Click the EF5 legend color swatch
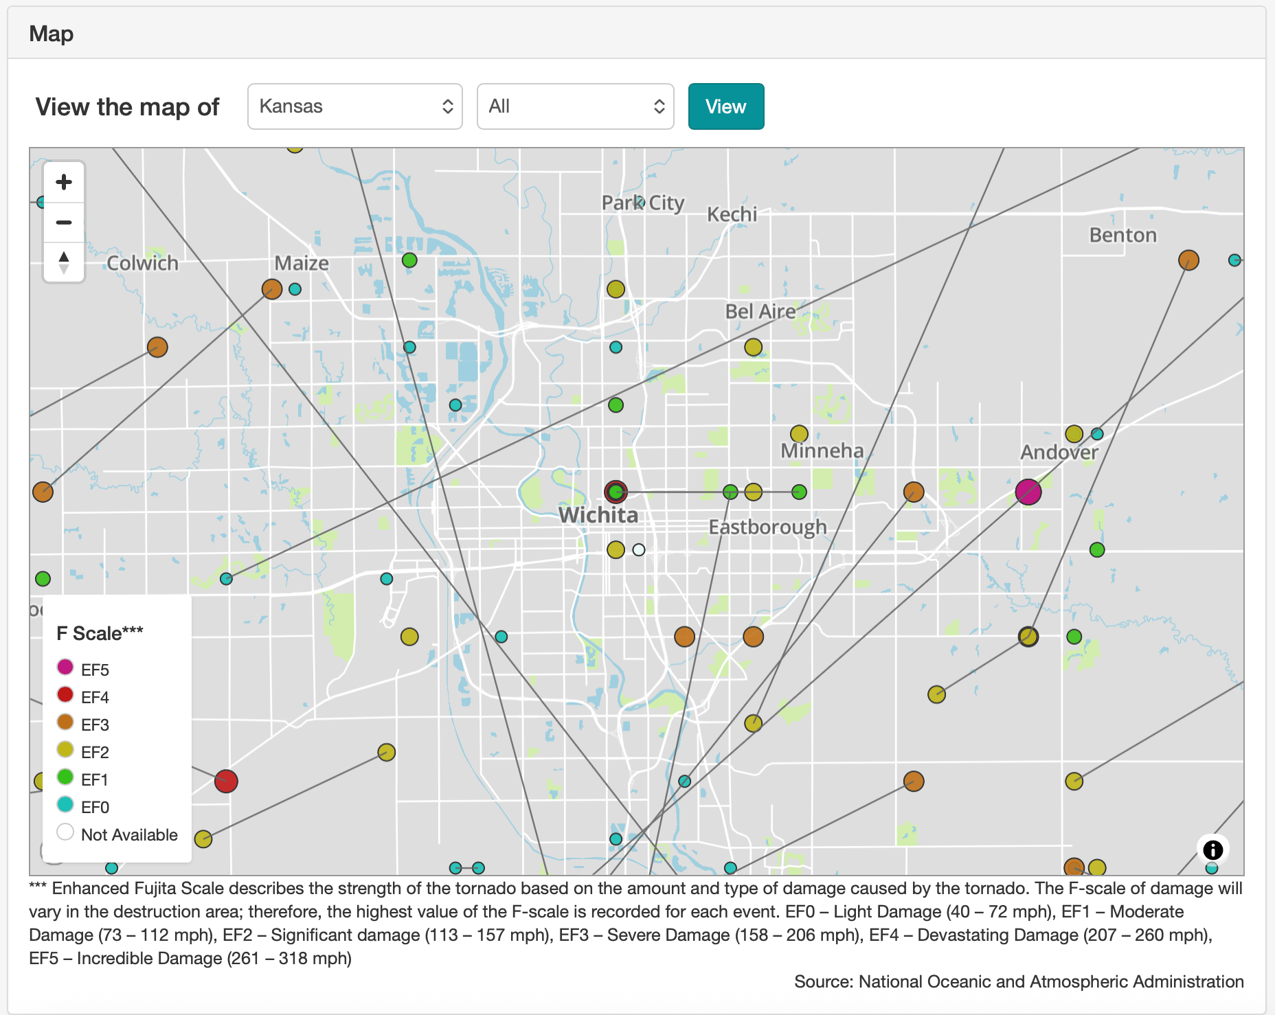The image size is (1275, 1015). [x=65, y=667]
